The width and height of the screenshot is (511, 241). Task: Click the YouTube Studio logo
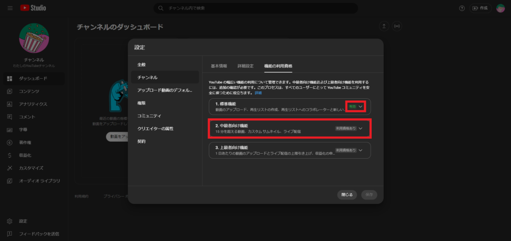tap(33, 8)
